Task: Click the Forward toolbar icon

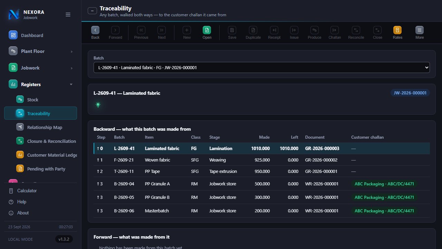Action: [115, 30]
